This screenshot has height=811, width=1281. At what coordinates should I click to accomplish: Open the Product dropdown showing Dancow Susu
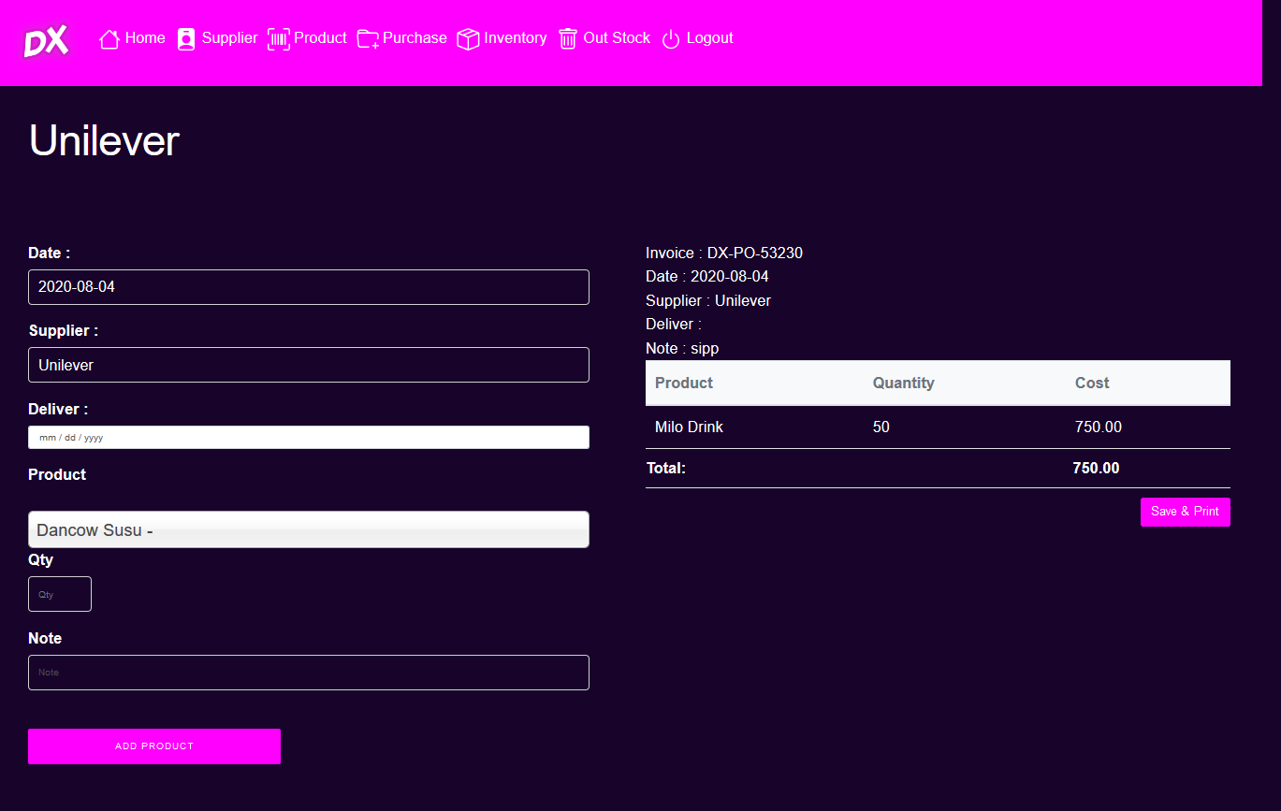pos(309,529)
